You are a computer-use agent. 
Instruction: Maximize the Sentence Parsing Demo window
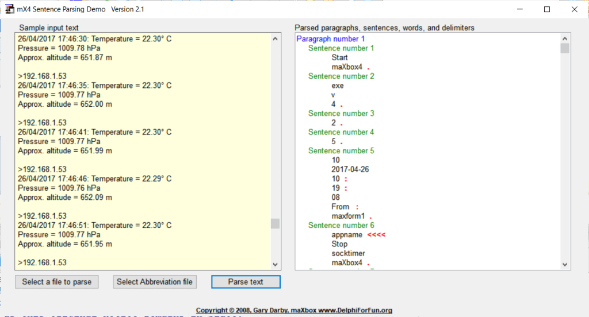(x=547, y=9)
